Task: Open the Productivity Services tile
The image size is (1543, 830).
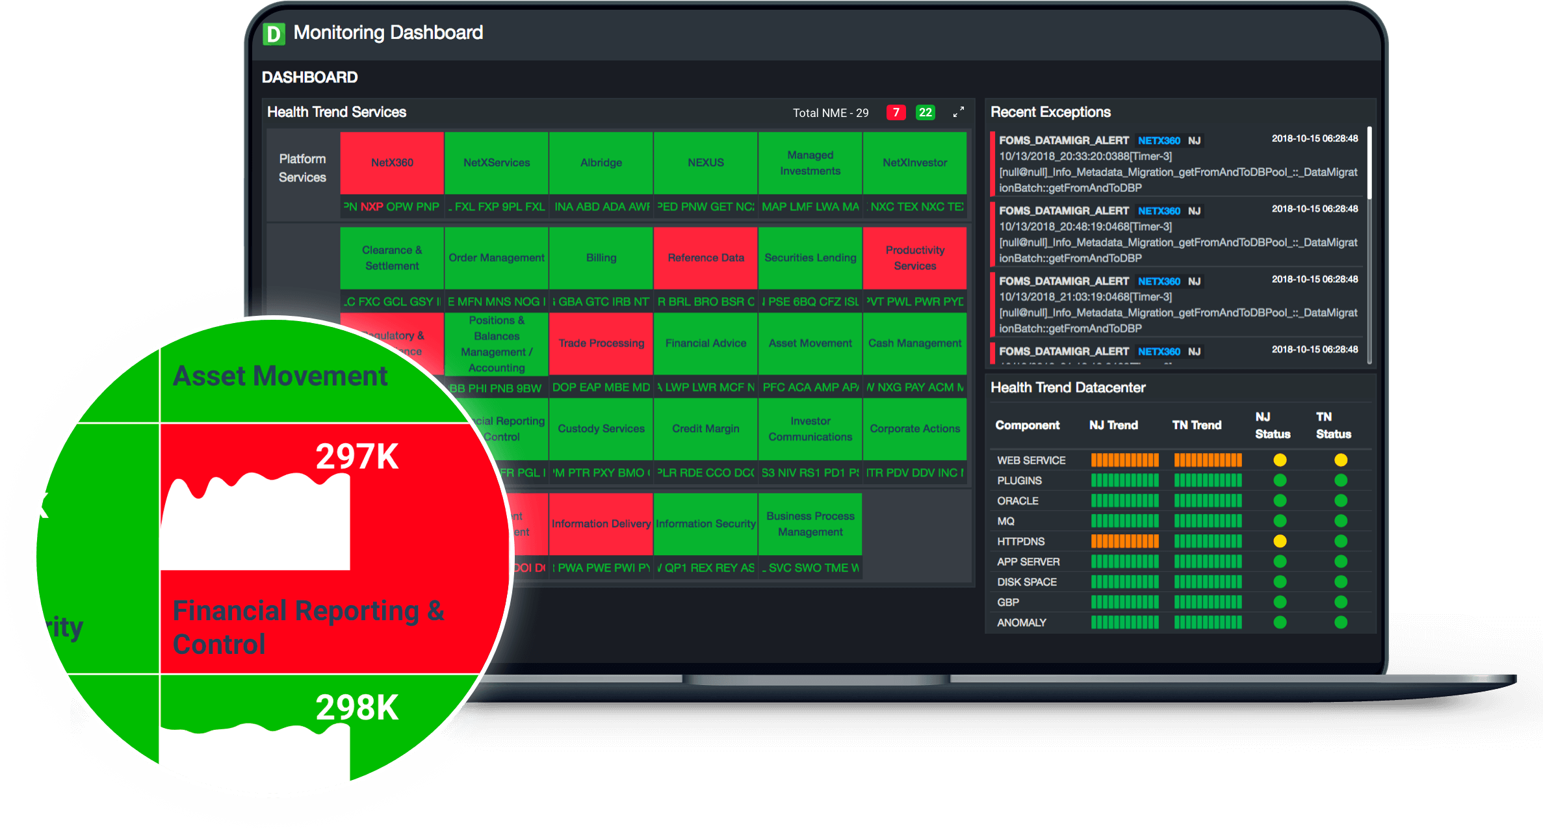Action: pyautogui.click(x=914, y=257)
